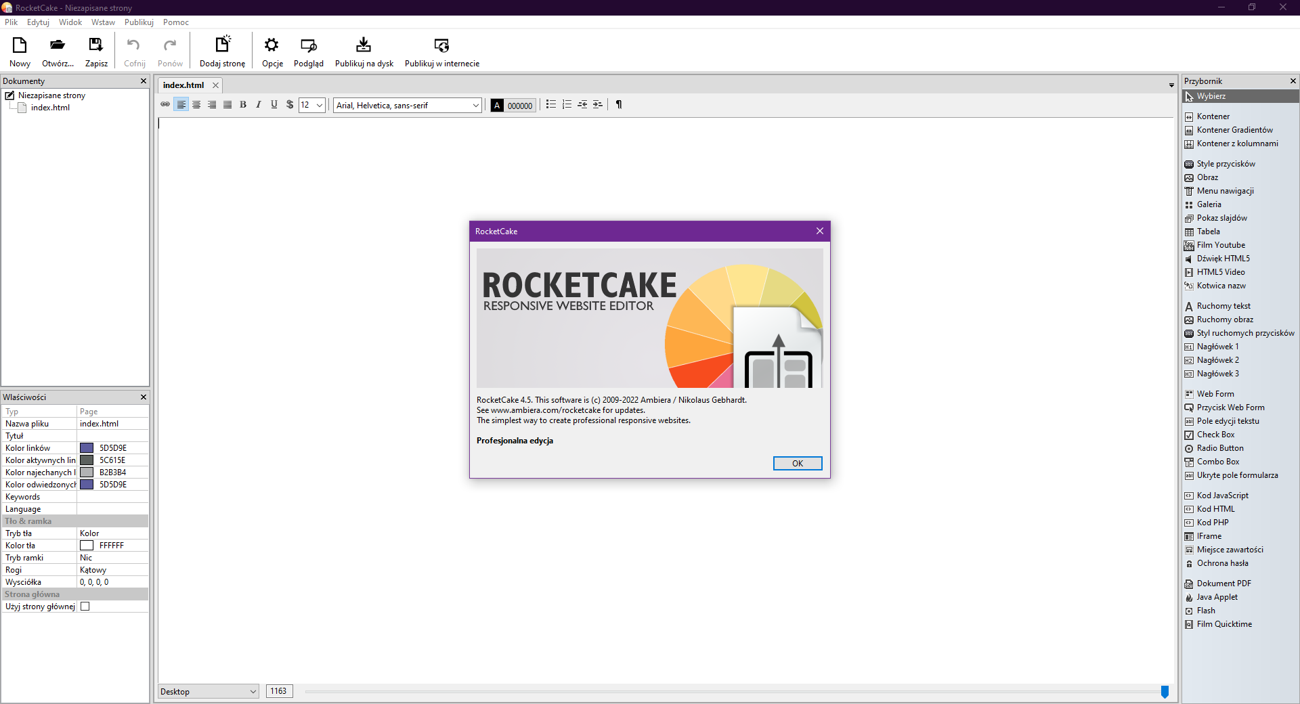The width and height of the screenshot is (1300, 704).
Task: Toggle the paragraph marks button
Action: [619, 105]
